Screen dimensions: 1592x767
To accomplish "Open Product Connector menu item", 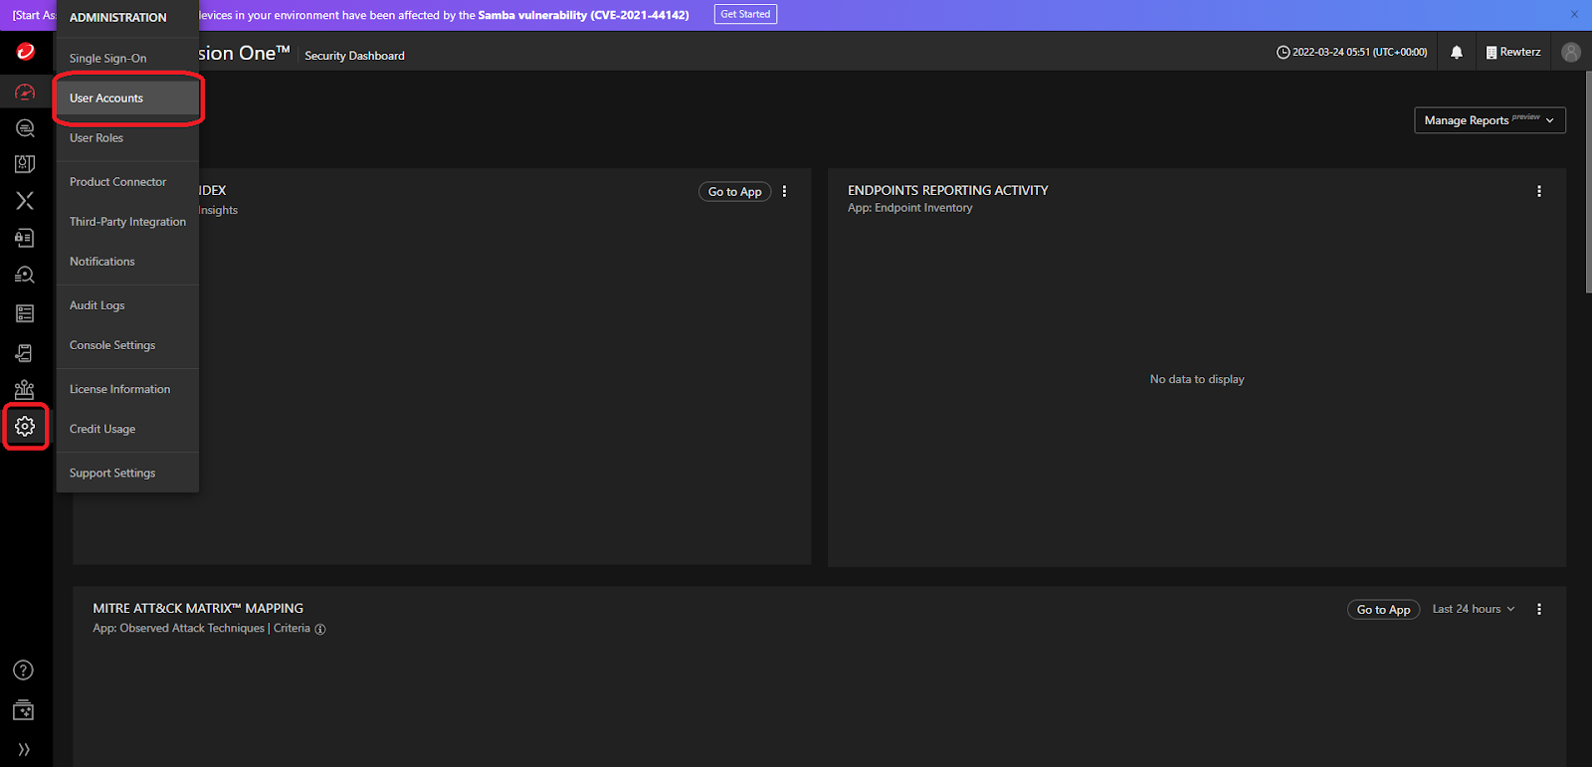I will pyautogui.click(x=127, y=182).
